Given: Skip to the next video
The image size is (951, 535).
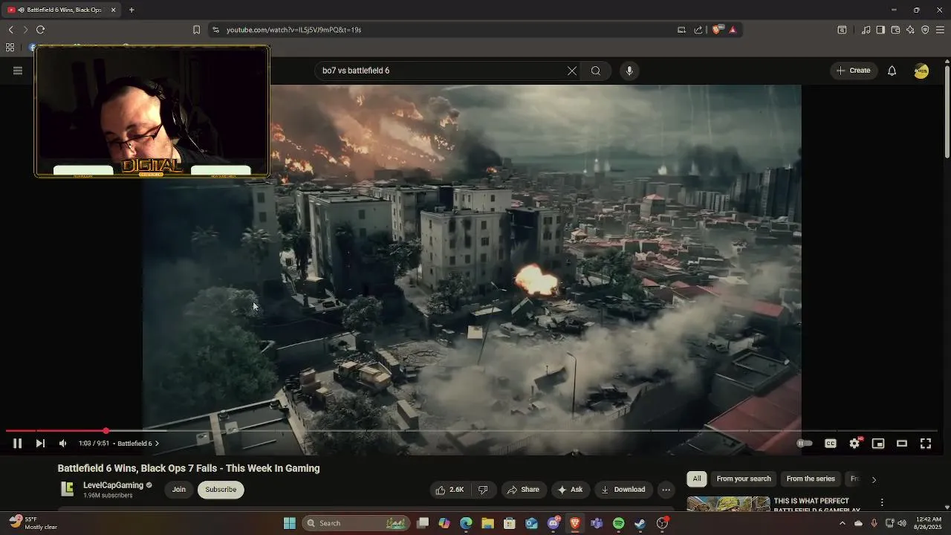Looking at the screenshot, I should pyautogui.click(x=40, y=444).
